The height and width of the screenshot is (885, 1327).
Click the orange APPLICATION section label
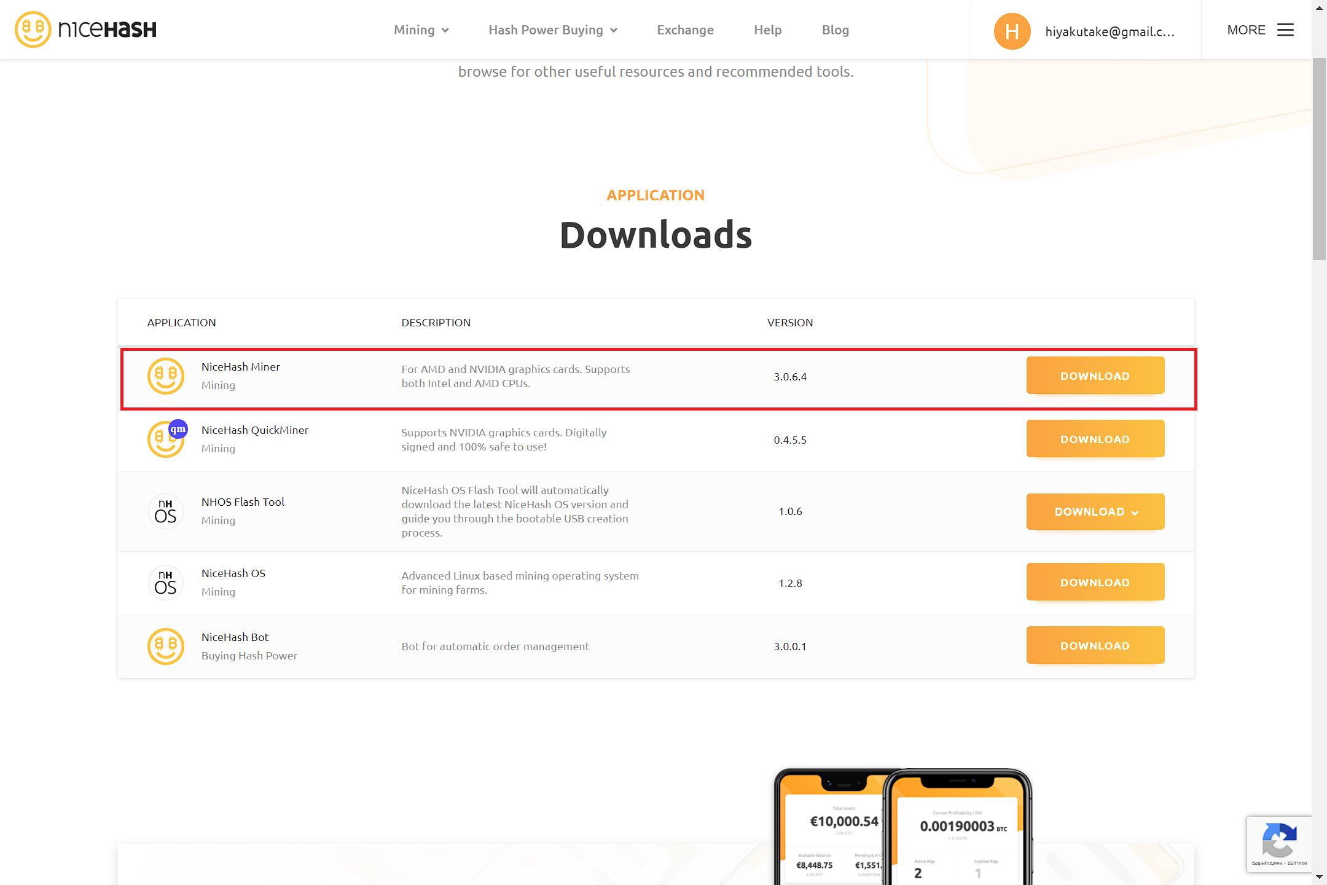tap(656, 195)
